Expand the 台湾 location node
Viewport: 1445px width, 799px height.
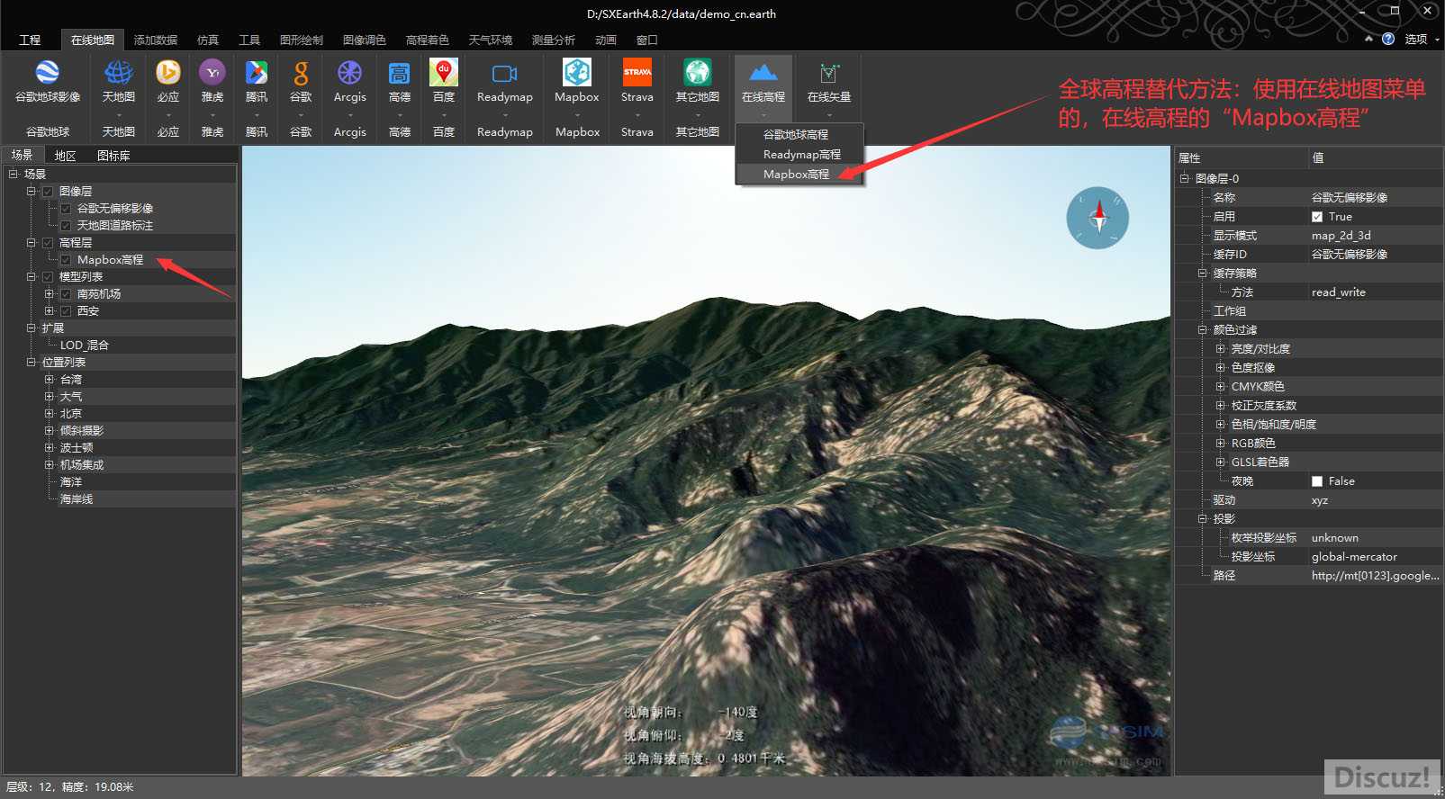(50, 380)
